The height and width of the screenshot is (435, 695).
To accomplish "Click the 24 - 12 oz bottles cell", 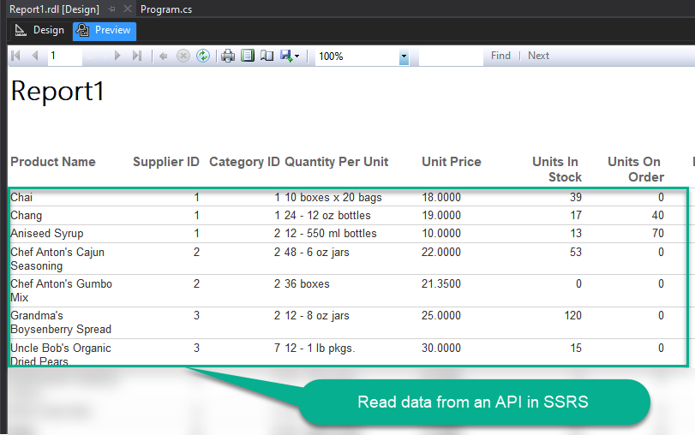I will 327,215.
